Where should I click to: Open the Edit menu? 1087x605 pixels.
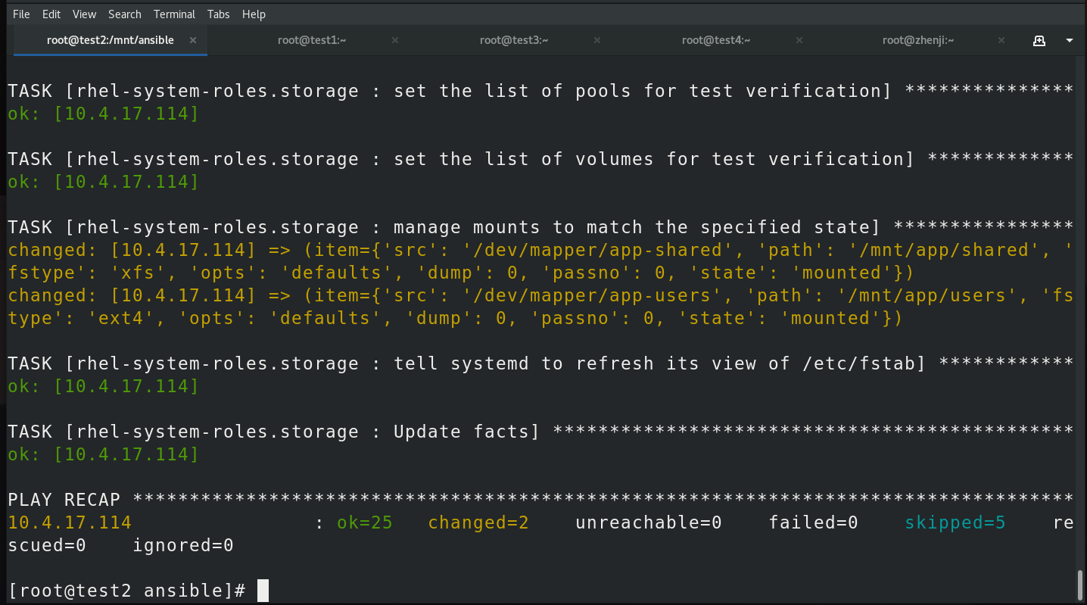(x=51, y=14)
